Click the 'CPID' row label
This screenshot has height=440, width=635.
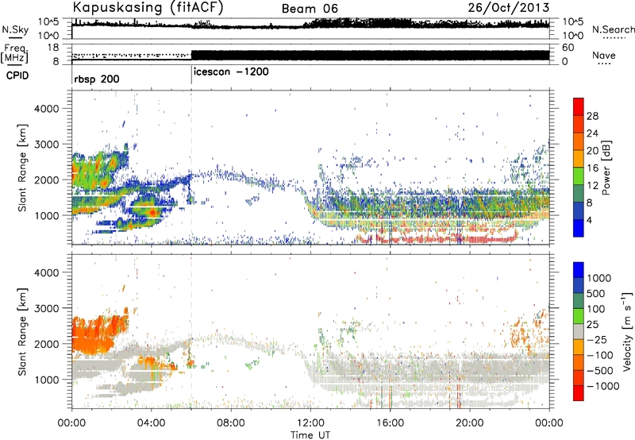pyautogui.click(x=17, y=75)
